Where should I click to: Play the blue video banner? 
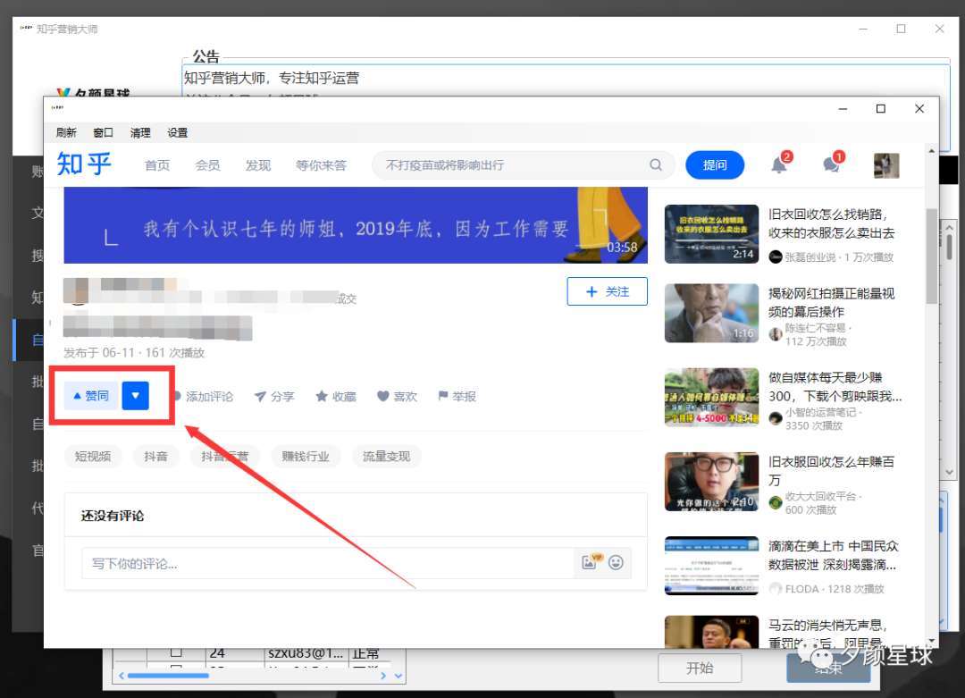point(356,225)
